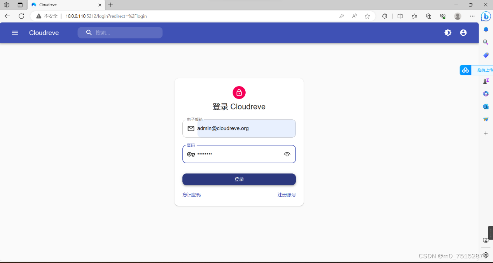Add page to favorites with star icon

(367, 16)
